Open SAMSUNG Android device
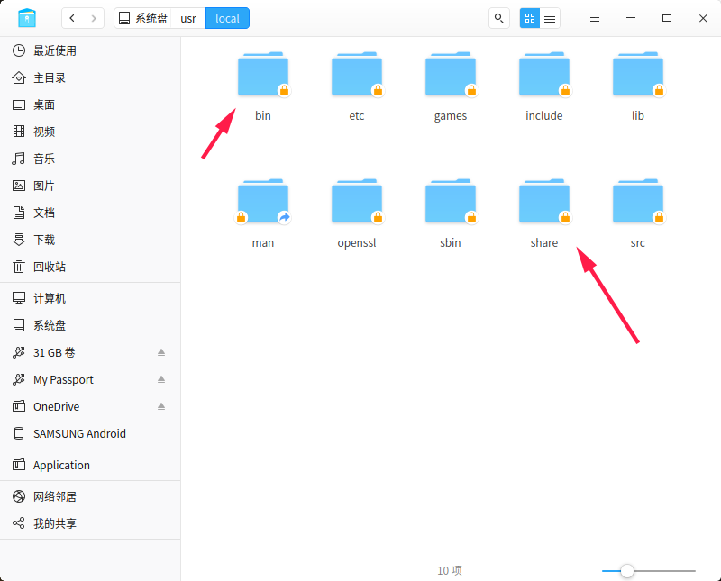 pos(90,433)
